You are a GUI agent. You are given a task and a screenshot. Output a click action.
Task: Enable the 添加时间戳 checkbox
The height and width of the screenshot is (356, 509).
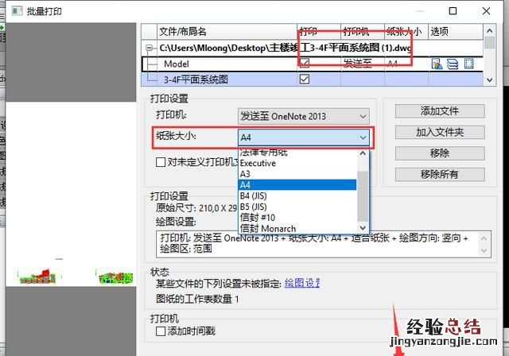pos(161,331)
